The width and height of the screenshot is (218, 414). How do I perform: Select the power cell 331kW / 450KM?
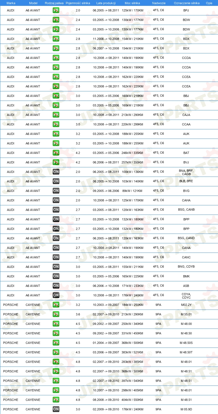(x=132, y=333)
